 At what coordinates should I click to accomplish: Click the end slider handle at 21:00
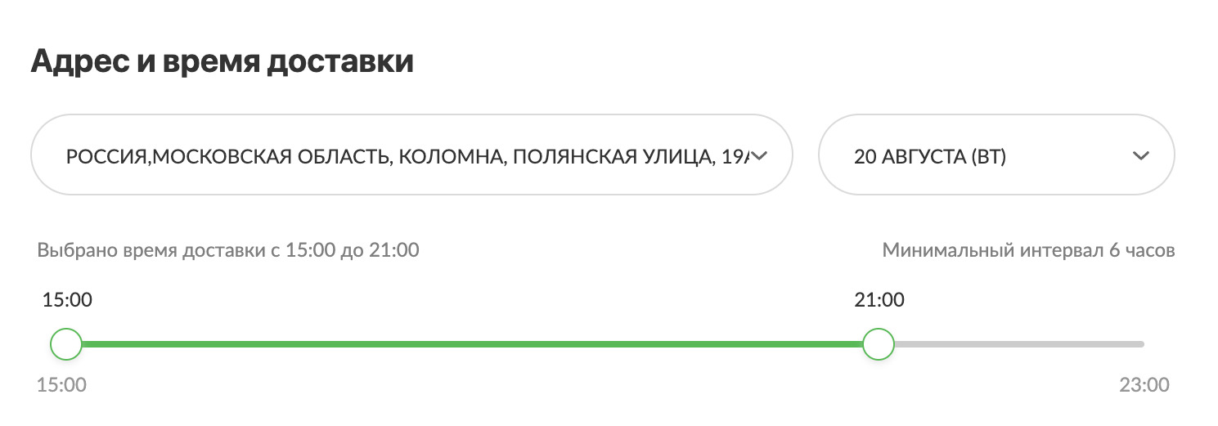tap(879, 344)
